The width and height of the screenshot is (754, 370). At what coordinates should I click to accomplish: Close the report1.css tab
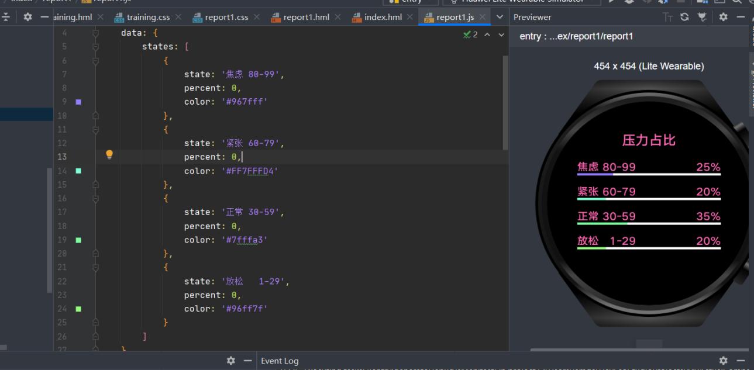pos(256,18)
